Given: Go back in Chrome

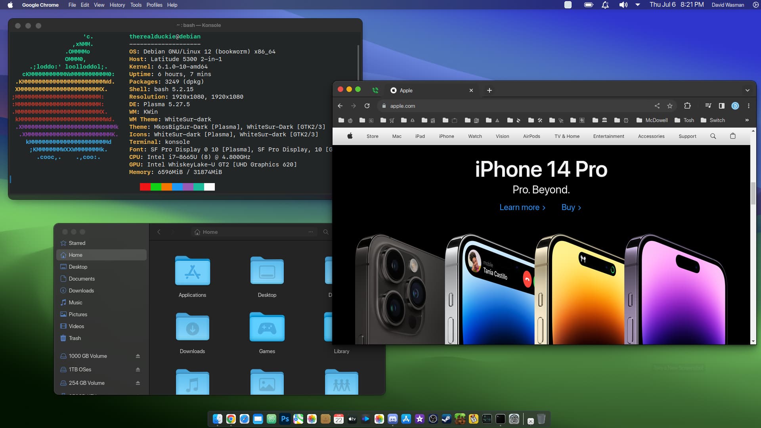Looking at the screenshot, I should coord(340,106).
